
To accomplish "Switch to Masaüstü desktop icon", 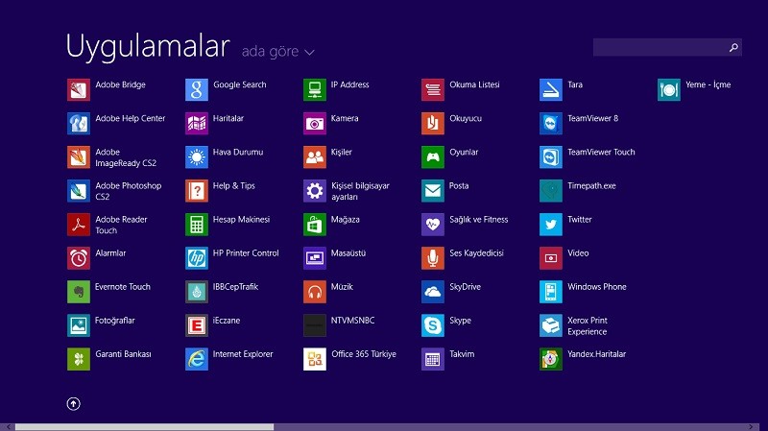I will coord(315,258).
